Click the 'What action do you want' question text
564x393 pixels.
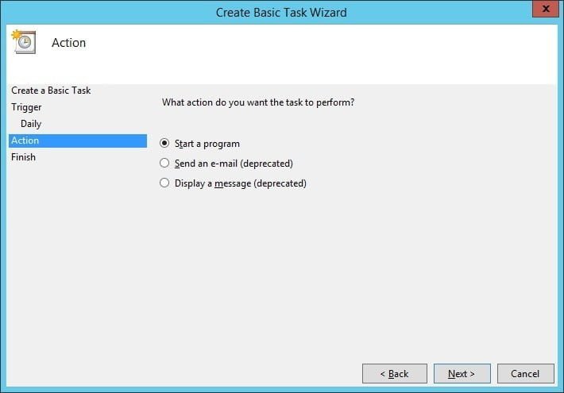click(257, 102)
